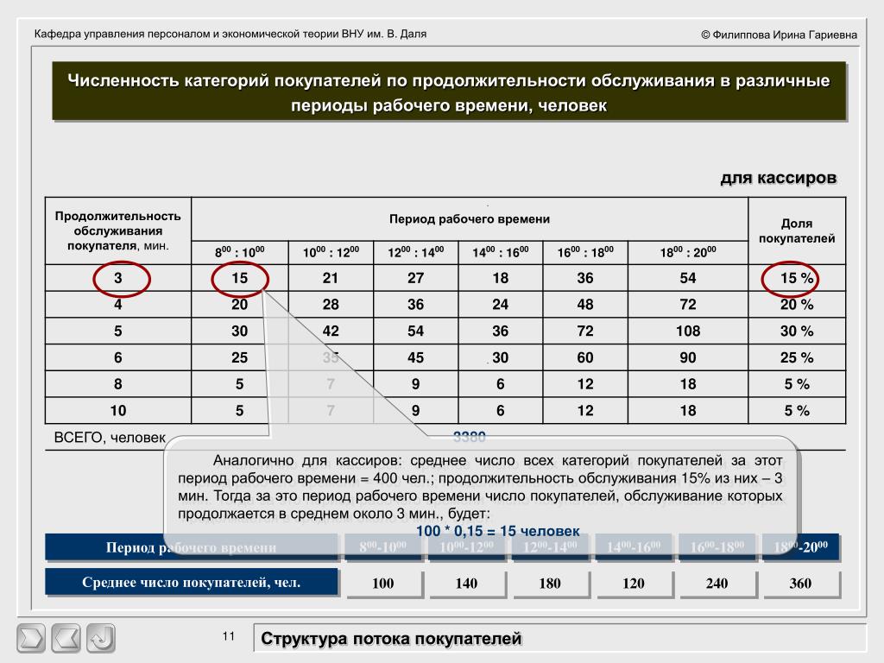Click '54' in the 3-minute row

tap(688, 278)
